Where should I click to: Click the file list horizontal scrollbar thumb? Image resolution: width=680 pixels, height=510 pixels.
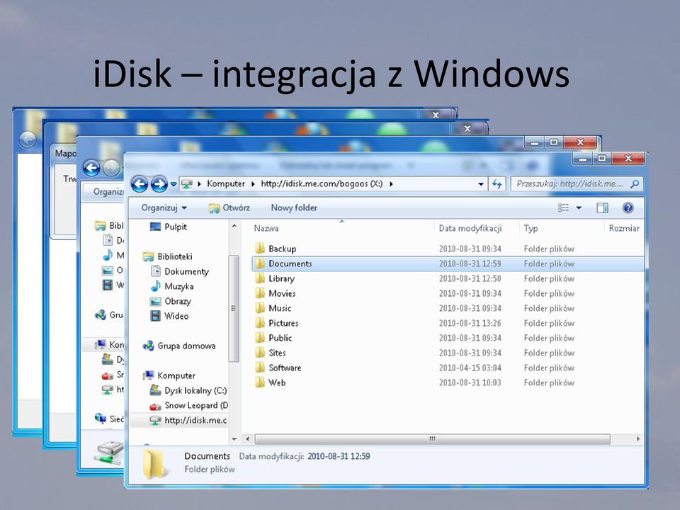(432, 439)
